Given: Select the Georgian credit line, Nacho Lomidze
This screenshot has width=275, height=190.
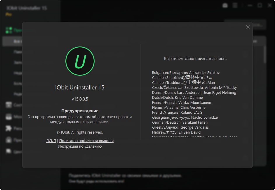Looking at the screenshot, I should (185, 117).
